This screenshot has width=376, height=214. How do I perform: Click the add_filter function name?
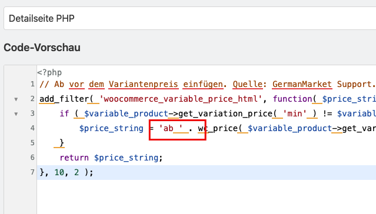tap(64, 99)
